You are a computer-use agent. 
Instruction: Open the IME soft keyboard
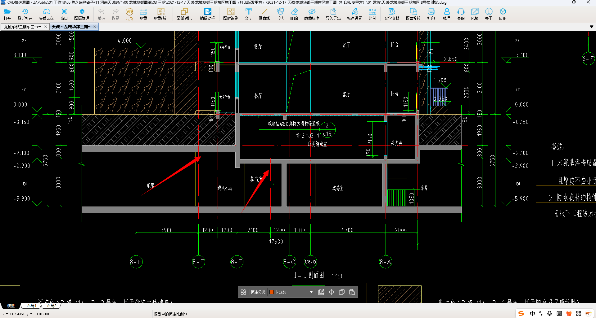(x=559, y=313)
